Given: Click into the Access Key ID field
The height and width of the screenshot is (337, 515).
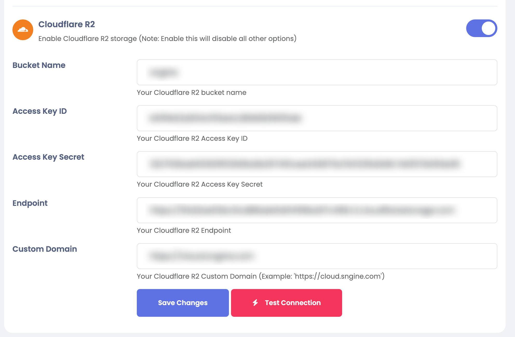Looking at the screenshot, I should pos(317,118).
